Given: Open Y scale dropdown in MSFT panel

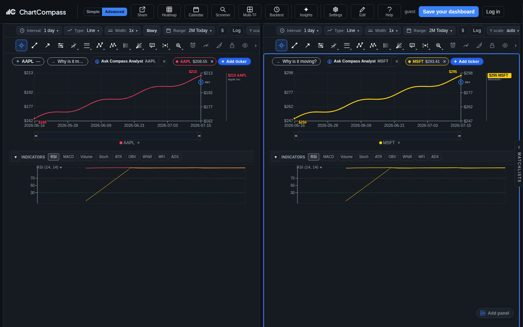Looking at the screenshot, I should tap(504, 31).
